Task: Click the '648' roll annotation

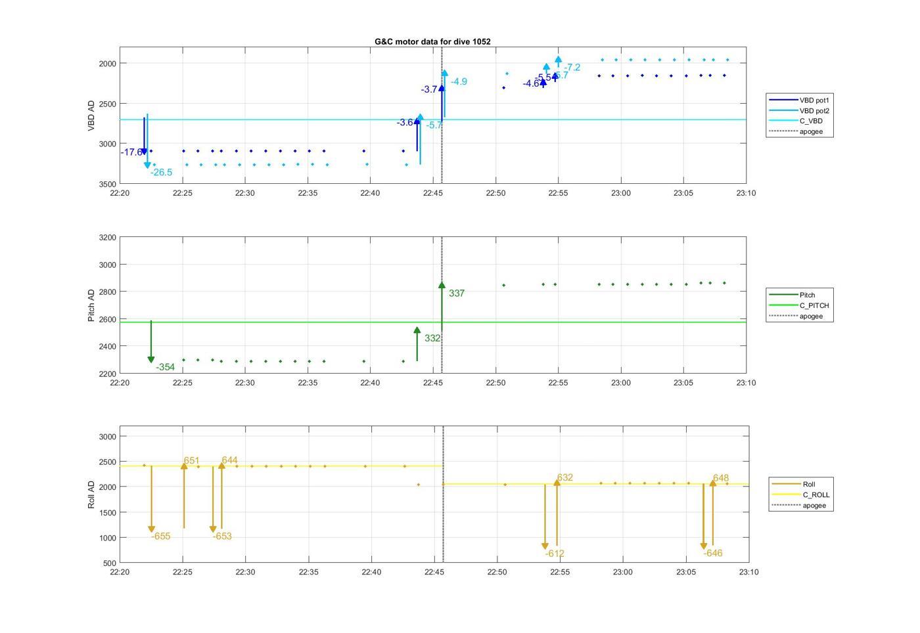Action: (x=721, y=479)
